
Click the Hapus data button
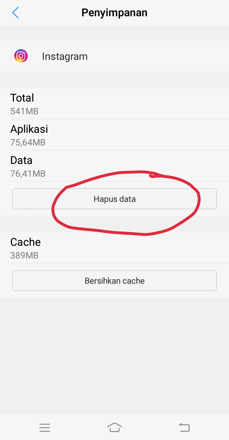coord(114,199)
